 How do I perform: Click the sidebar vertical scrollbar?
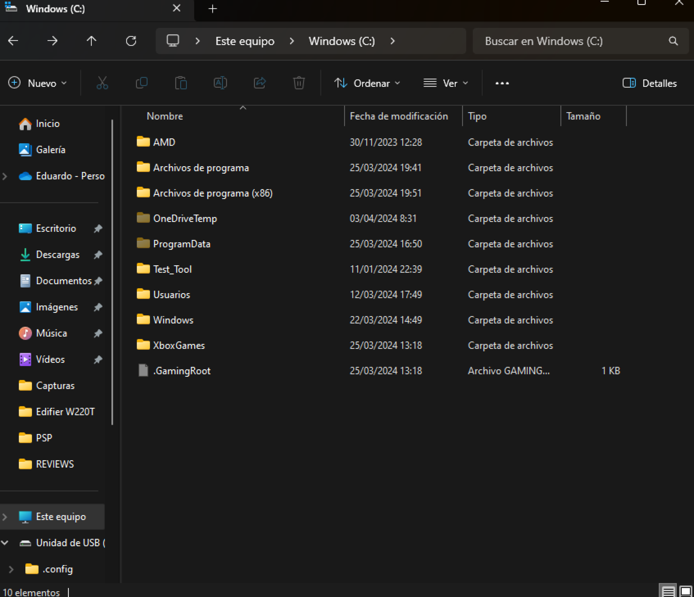[x=113, y=272]
